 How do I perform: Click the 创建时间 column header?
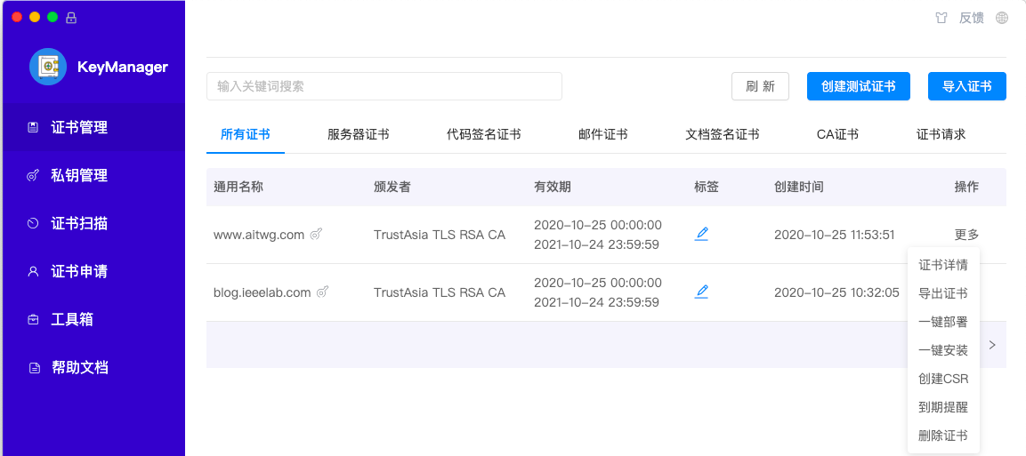pyautogui.click(x=799, y=187)
